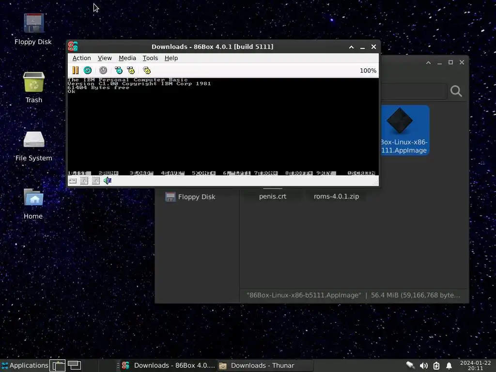This screenshot has width=496, height=372.
Task: Click the 86Box logo in title bar
Action: 73,46
